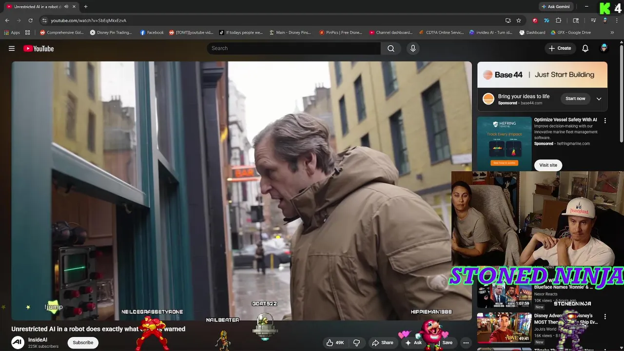Image resolution: width=624 pixels, height=351 pixels.
Task: Open PinPics Free Disney bookmark
Action: coord(341,33)
